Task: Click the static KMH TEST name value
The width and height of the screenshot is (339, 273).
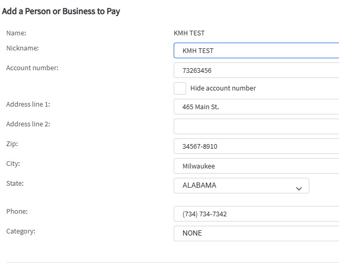Action: [189, 33]
